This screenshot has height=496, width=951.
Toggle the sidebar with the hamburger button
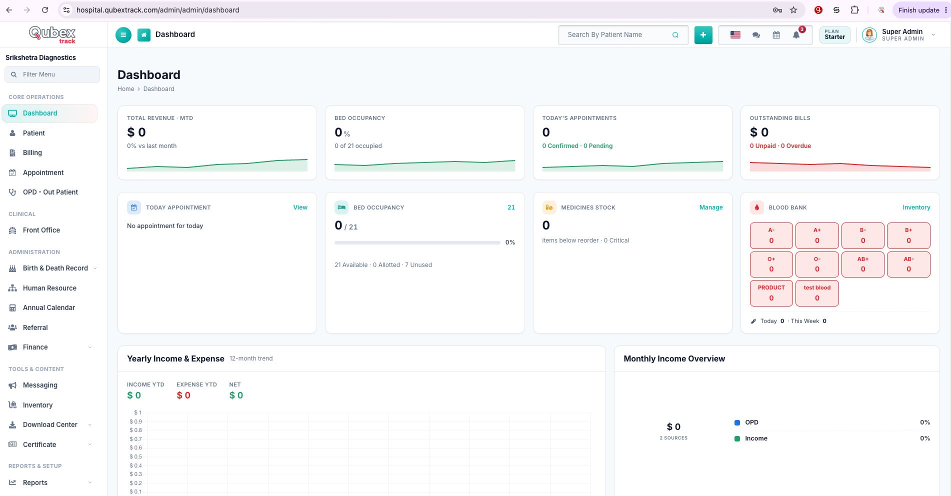point(123,35)
